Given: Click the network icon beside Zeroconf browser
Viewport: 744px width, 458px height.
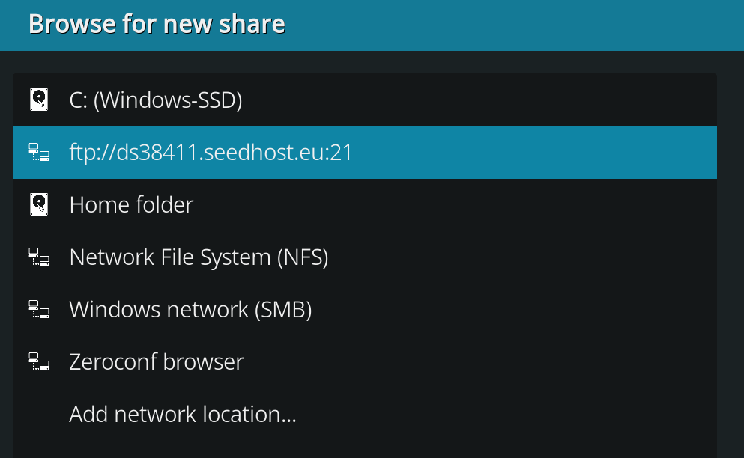Looking at the screenshot, I should 39,361.
